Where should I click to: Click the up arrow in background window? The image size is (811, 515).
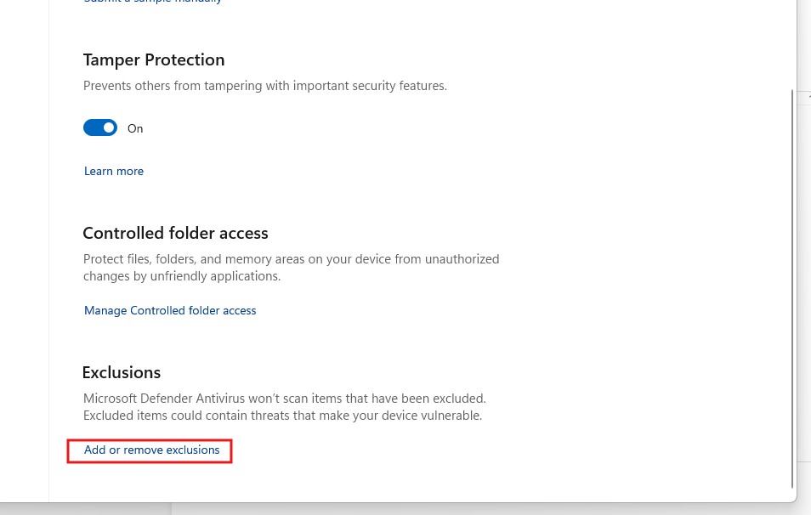809,96
